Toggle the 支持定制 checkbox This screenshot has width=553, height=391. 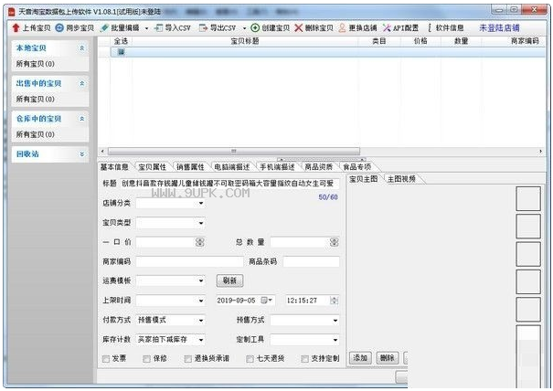tap(304, 359)
